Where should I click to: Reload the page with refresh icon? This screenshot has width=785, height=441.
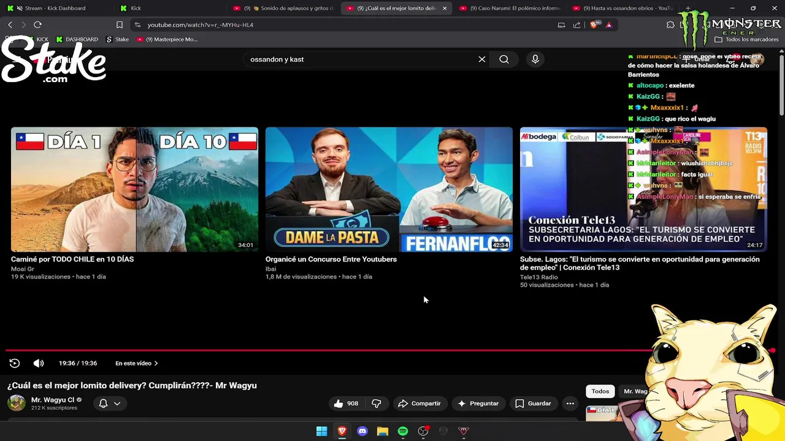[x=37, y=24]
